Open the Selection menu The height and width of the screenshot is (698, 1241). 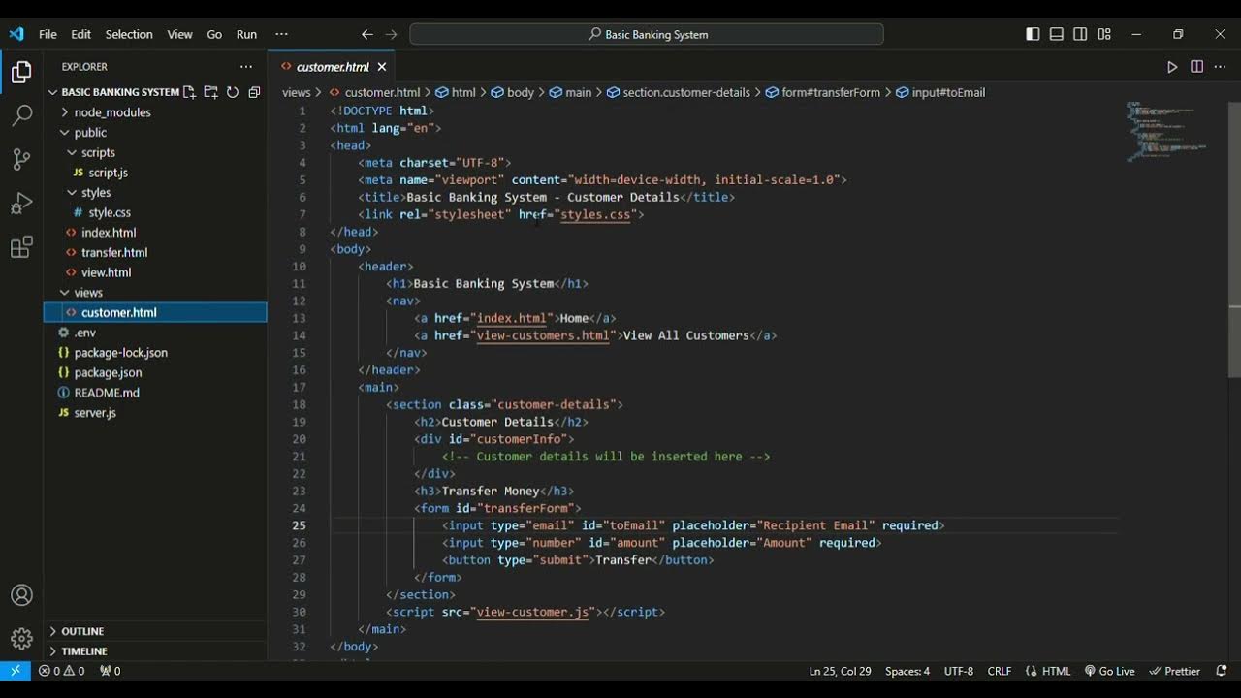tap(129, 34)
